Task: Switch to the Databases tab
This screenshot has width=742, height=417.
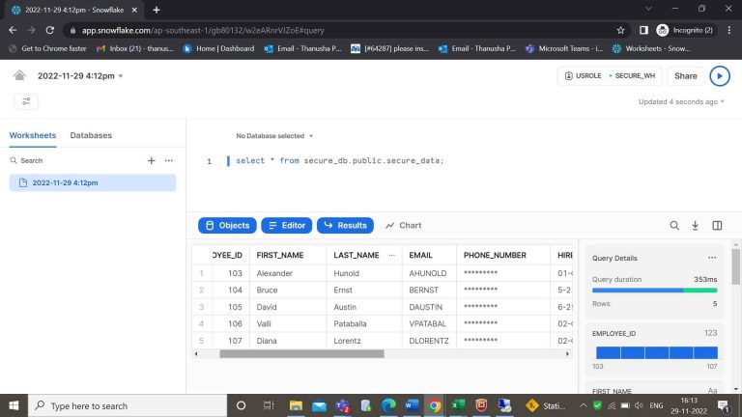Action: 91,135
